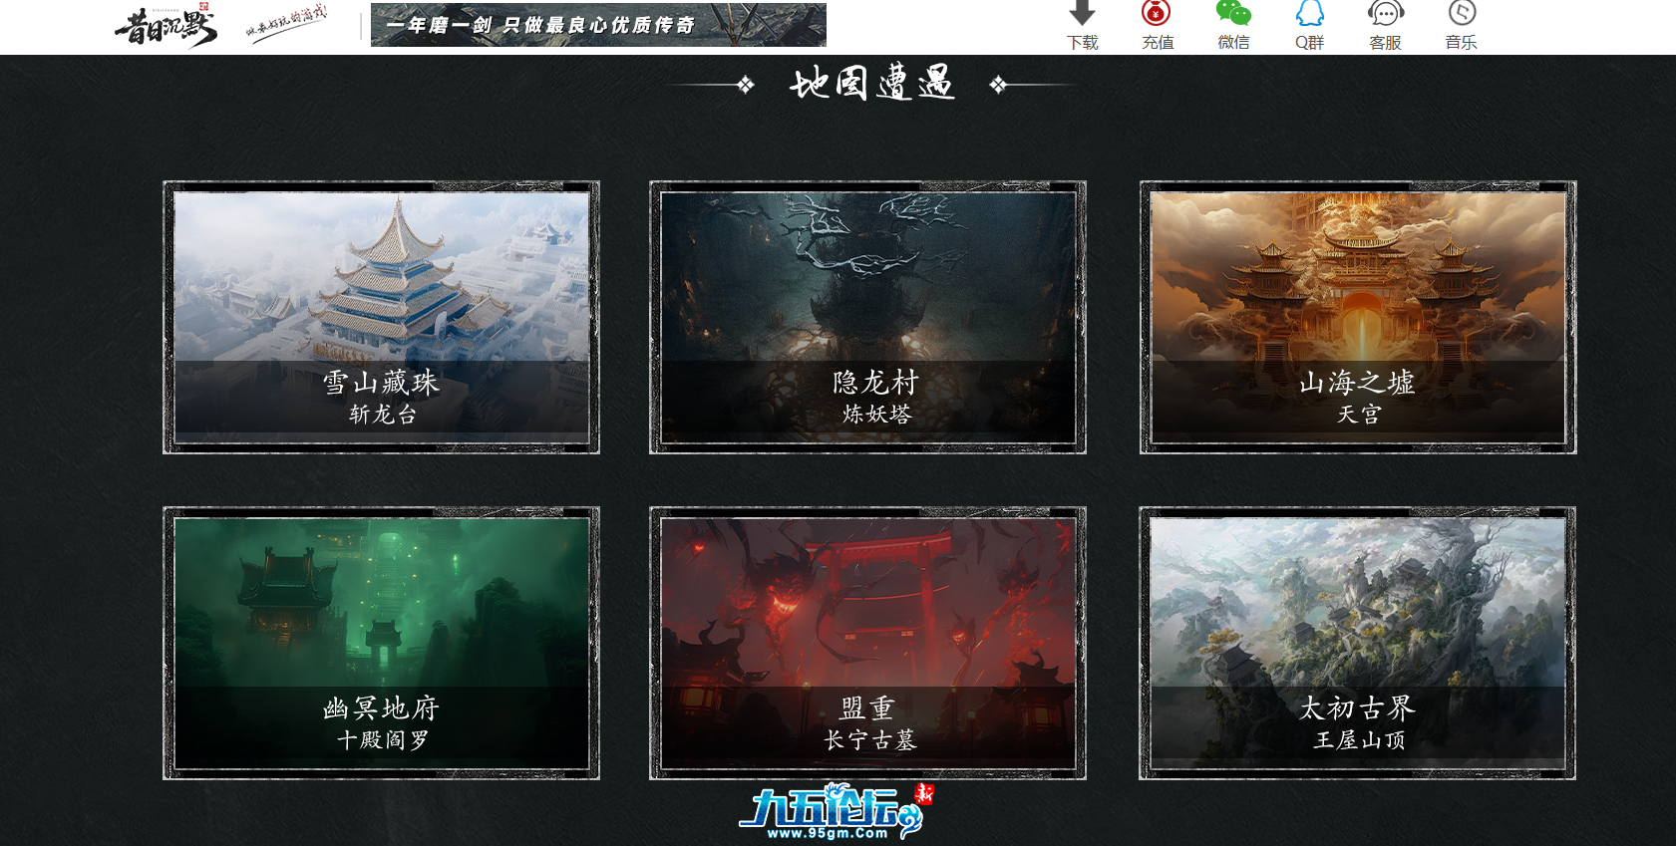Toggle the background music icon
Screen dimensions: 1676x846
pyautogui.click(x=1461, y=13)
